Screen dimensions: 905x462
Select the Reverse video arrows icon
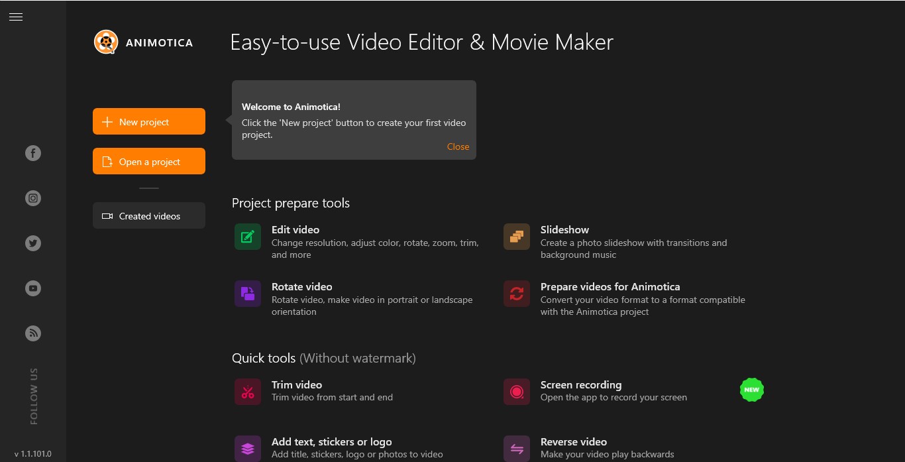coord(516,449)
